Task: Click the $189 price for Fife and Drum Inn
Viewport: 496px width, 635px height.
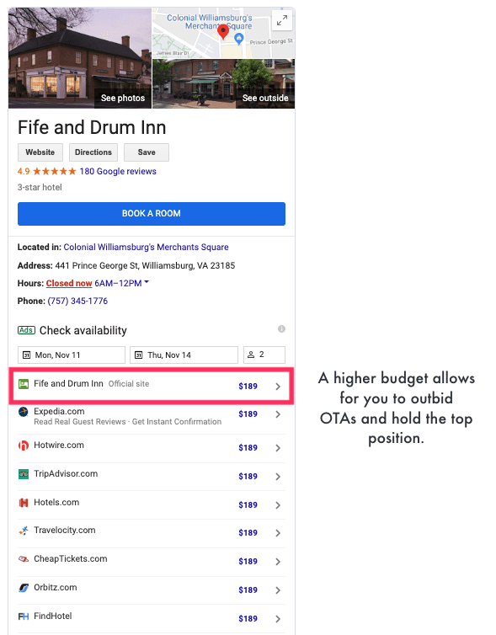Action: (x=248, y=387)
